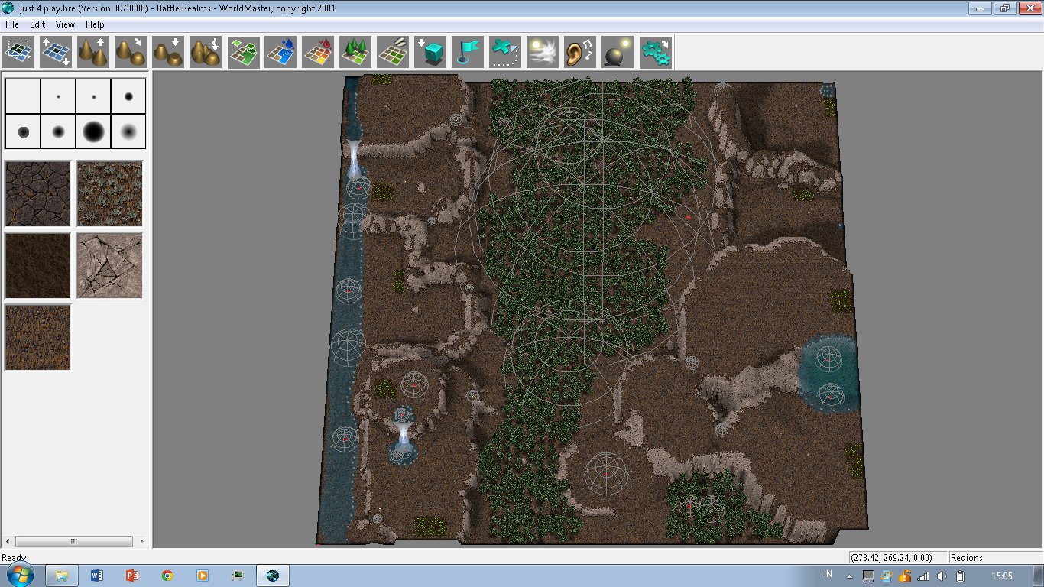Select the water paint tool with blue drops
Image resolution: width=1044 pixels, height=587 pixels.
point(280,53)
